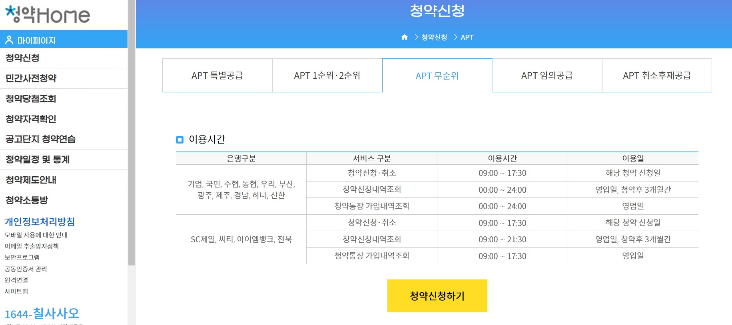The width and height of the screenshot is (732, 325).
Task: Open 청약소통방 sidebar menu
Action: pos(64,200)
